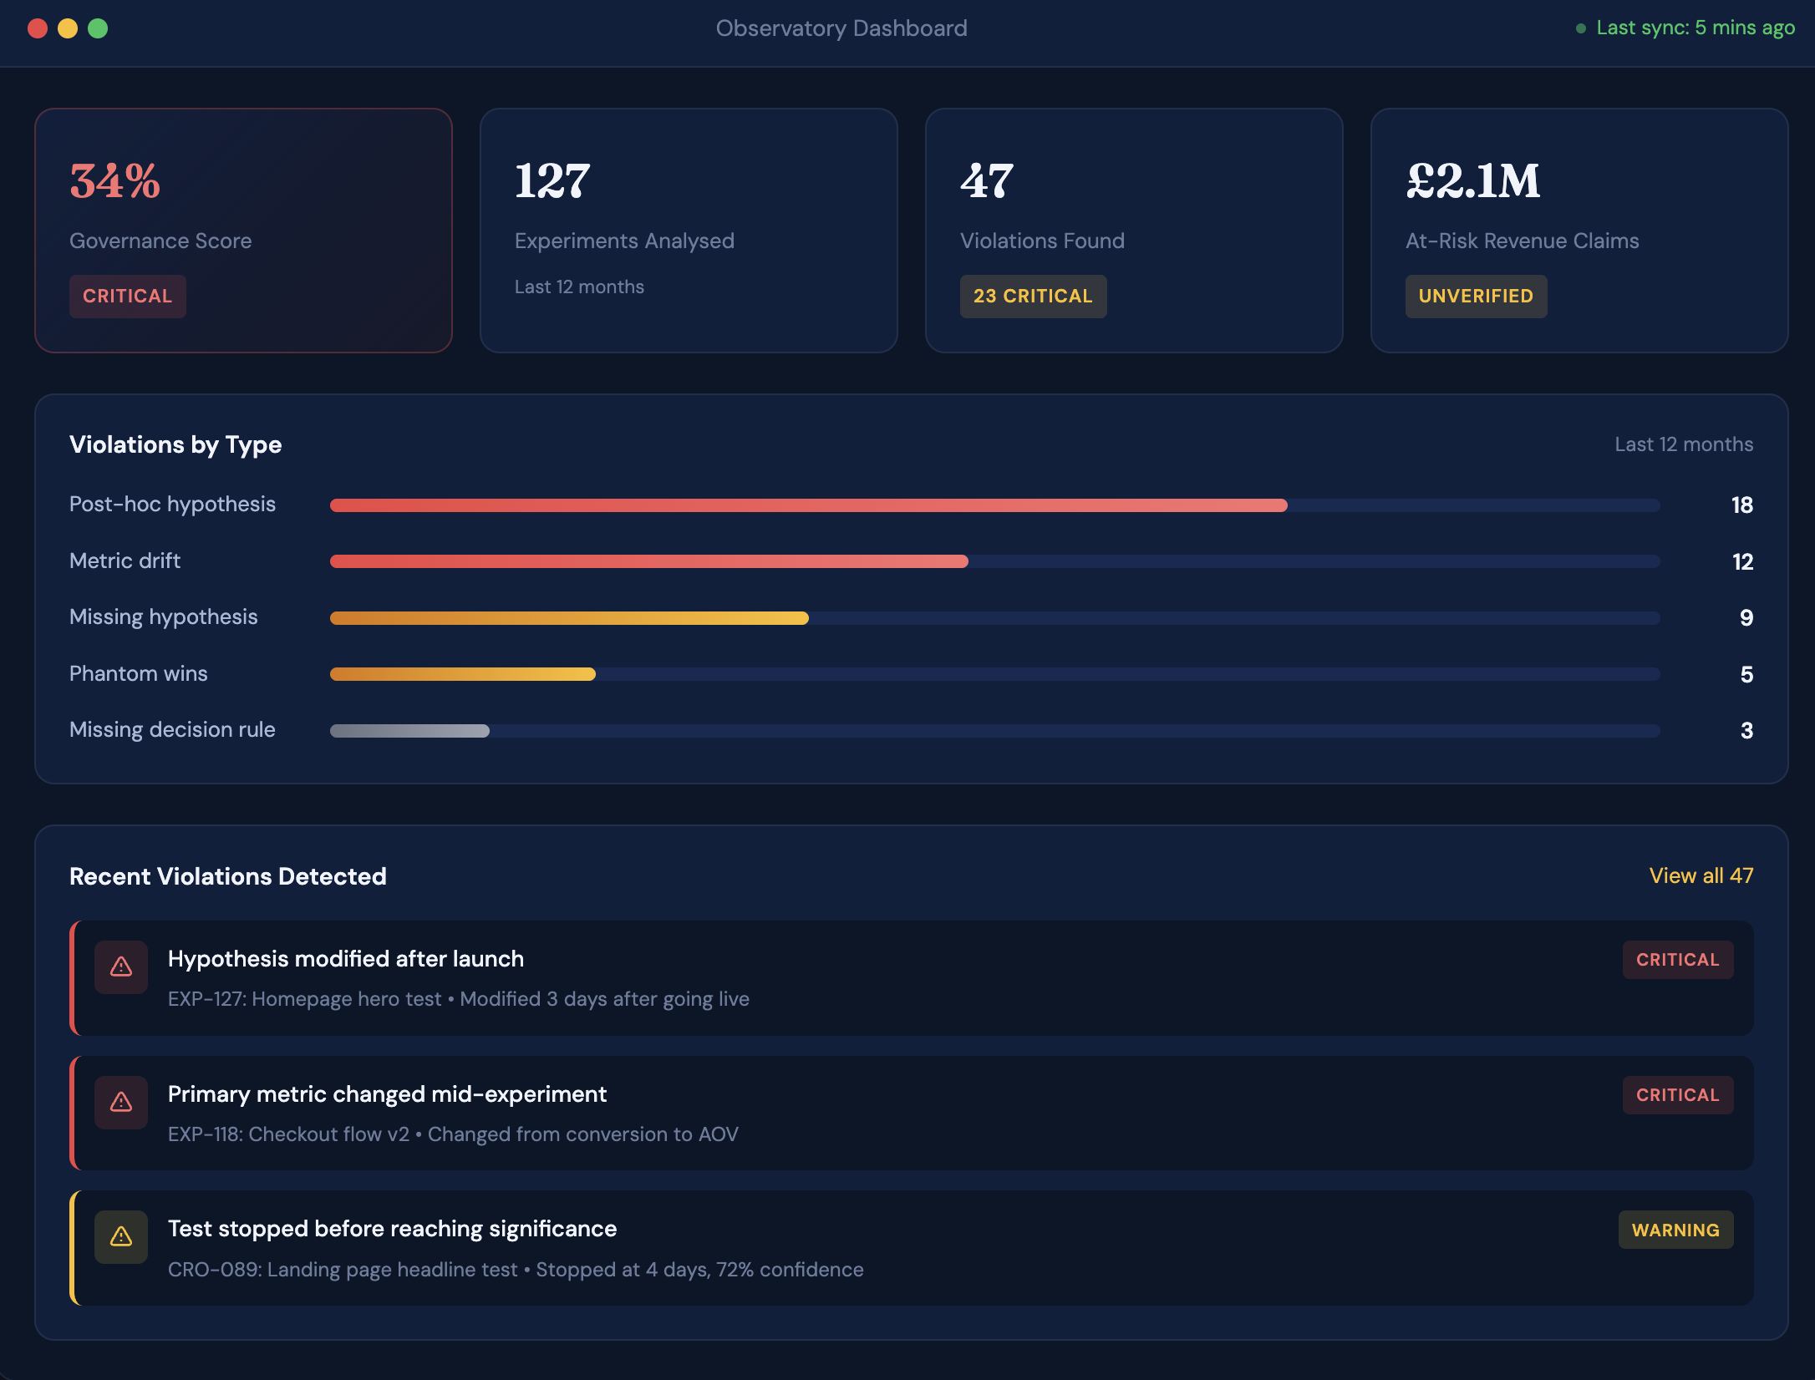Click the green maximize window dot
Viewport: 1815px width, 1380px height.
98,28
